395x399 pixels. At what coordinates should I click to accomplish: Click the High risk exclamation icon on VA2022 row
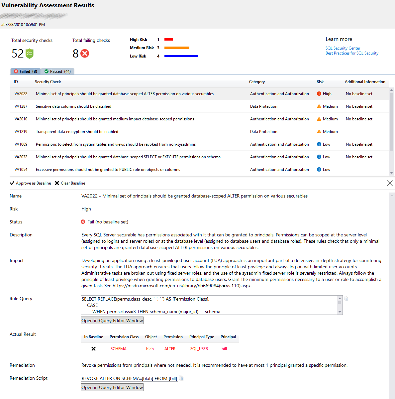point(319,93)
